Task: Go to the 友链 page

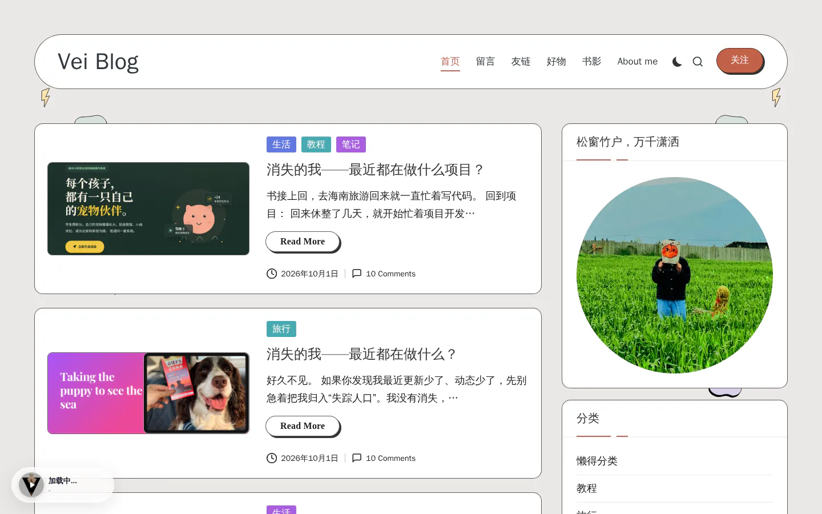Action: 521,62
